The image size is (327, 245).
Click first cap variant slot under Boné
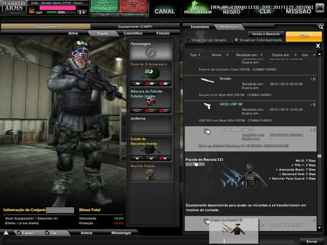[x=137, y=84]
